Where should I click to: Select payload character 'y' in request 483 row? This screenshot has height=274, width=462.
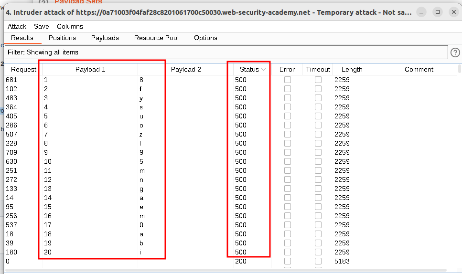[x=141, y=98]
